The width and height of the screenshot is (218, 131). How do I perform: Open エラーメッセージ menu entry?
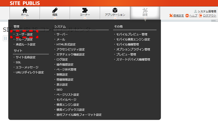coord(27,67)
